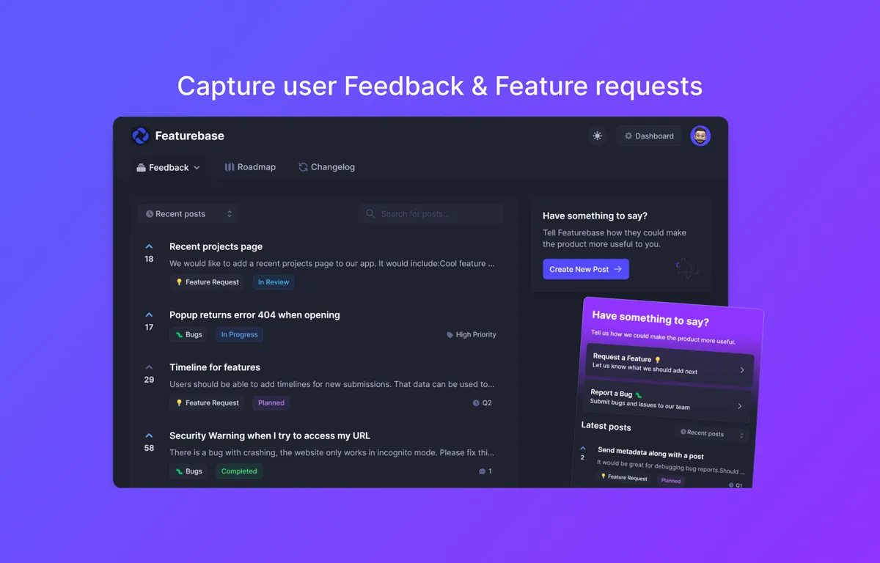Open the Recent projects page post
This screenshot has width=880, height=563.
click(x=216, y=247)
